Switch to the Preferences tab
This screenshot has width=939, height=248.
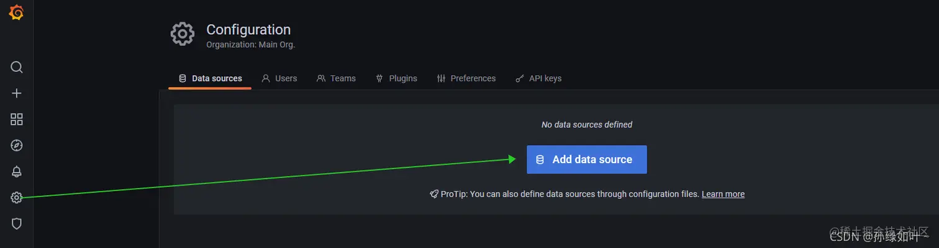click(466, 79)
